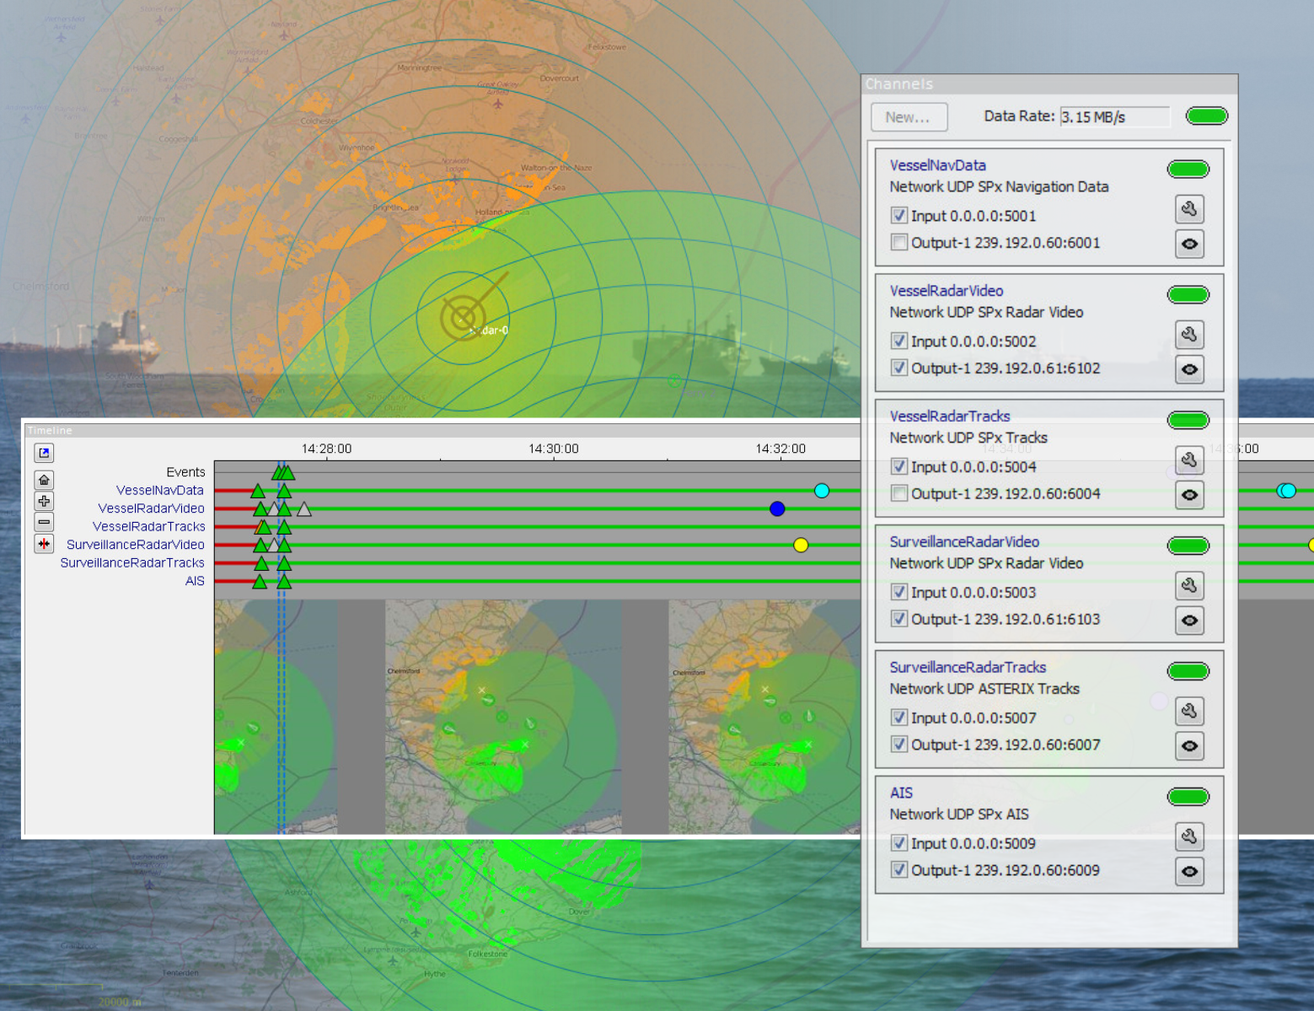Open VesselNavData configuration wrench icon
Screen dimensions: 1314x1011
1189,209
